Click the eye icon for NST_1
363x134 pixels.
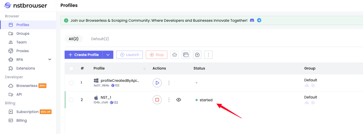[179, 100]
